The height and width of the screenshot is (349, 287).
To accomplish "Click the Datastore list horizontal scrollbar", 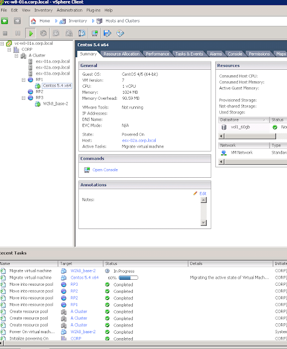I will coord(250,136).
